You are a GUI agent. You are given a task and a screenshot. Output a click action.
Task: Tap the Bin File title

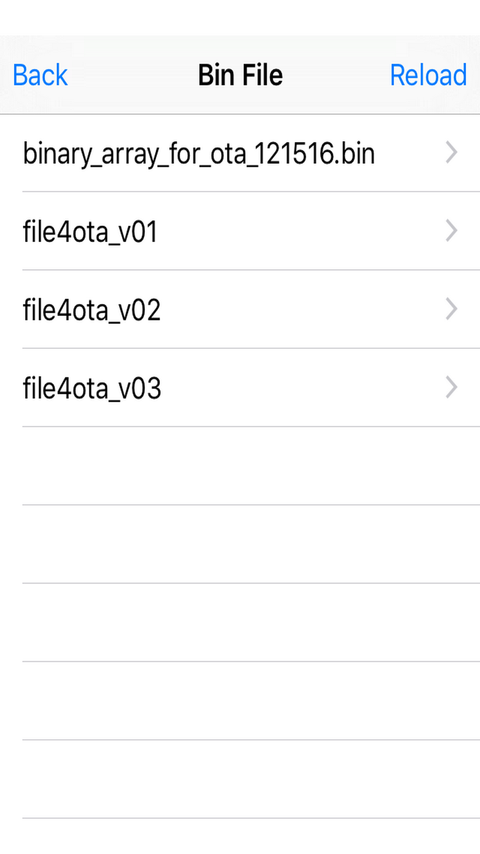coord(240,75)
